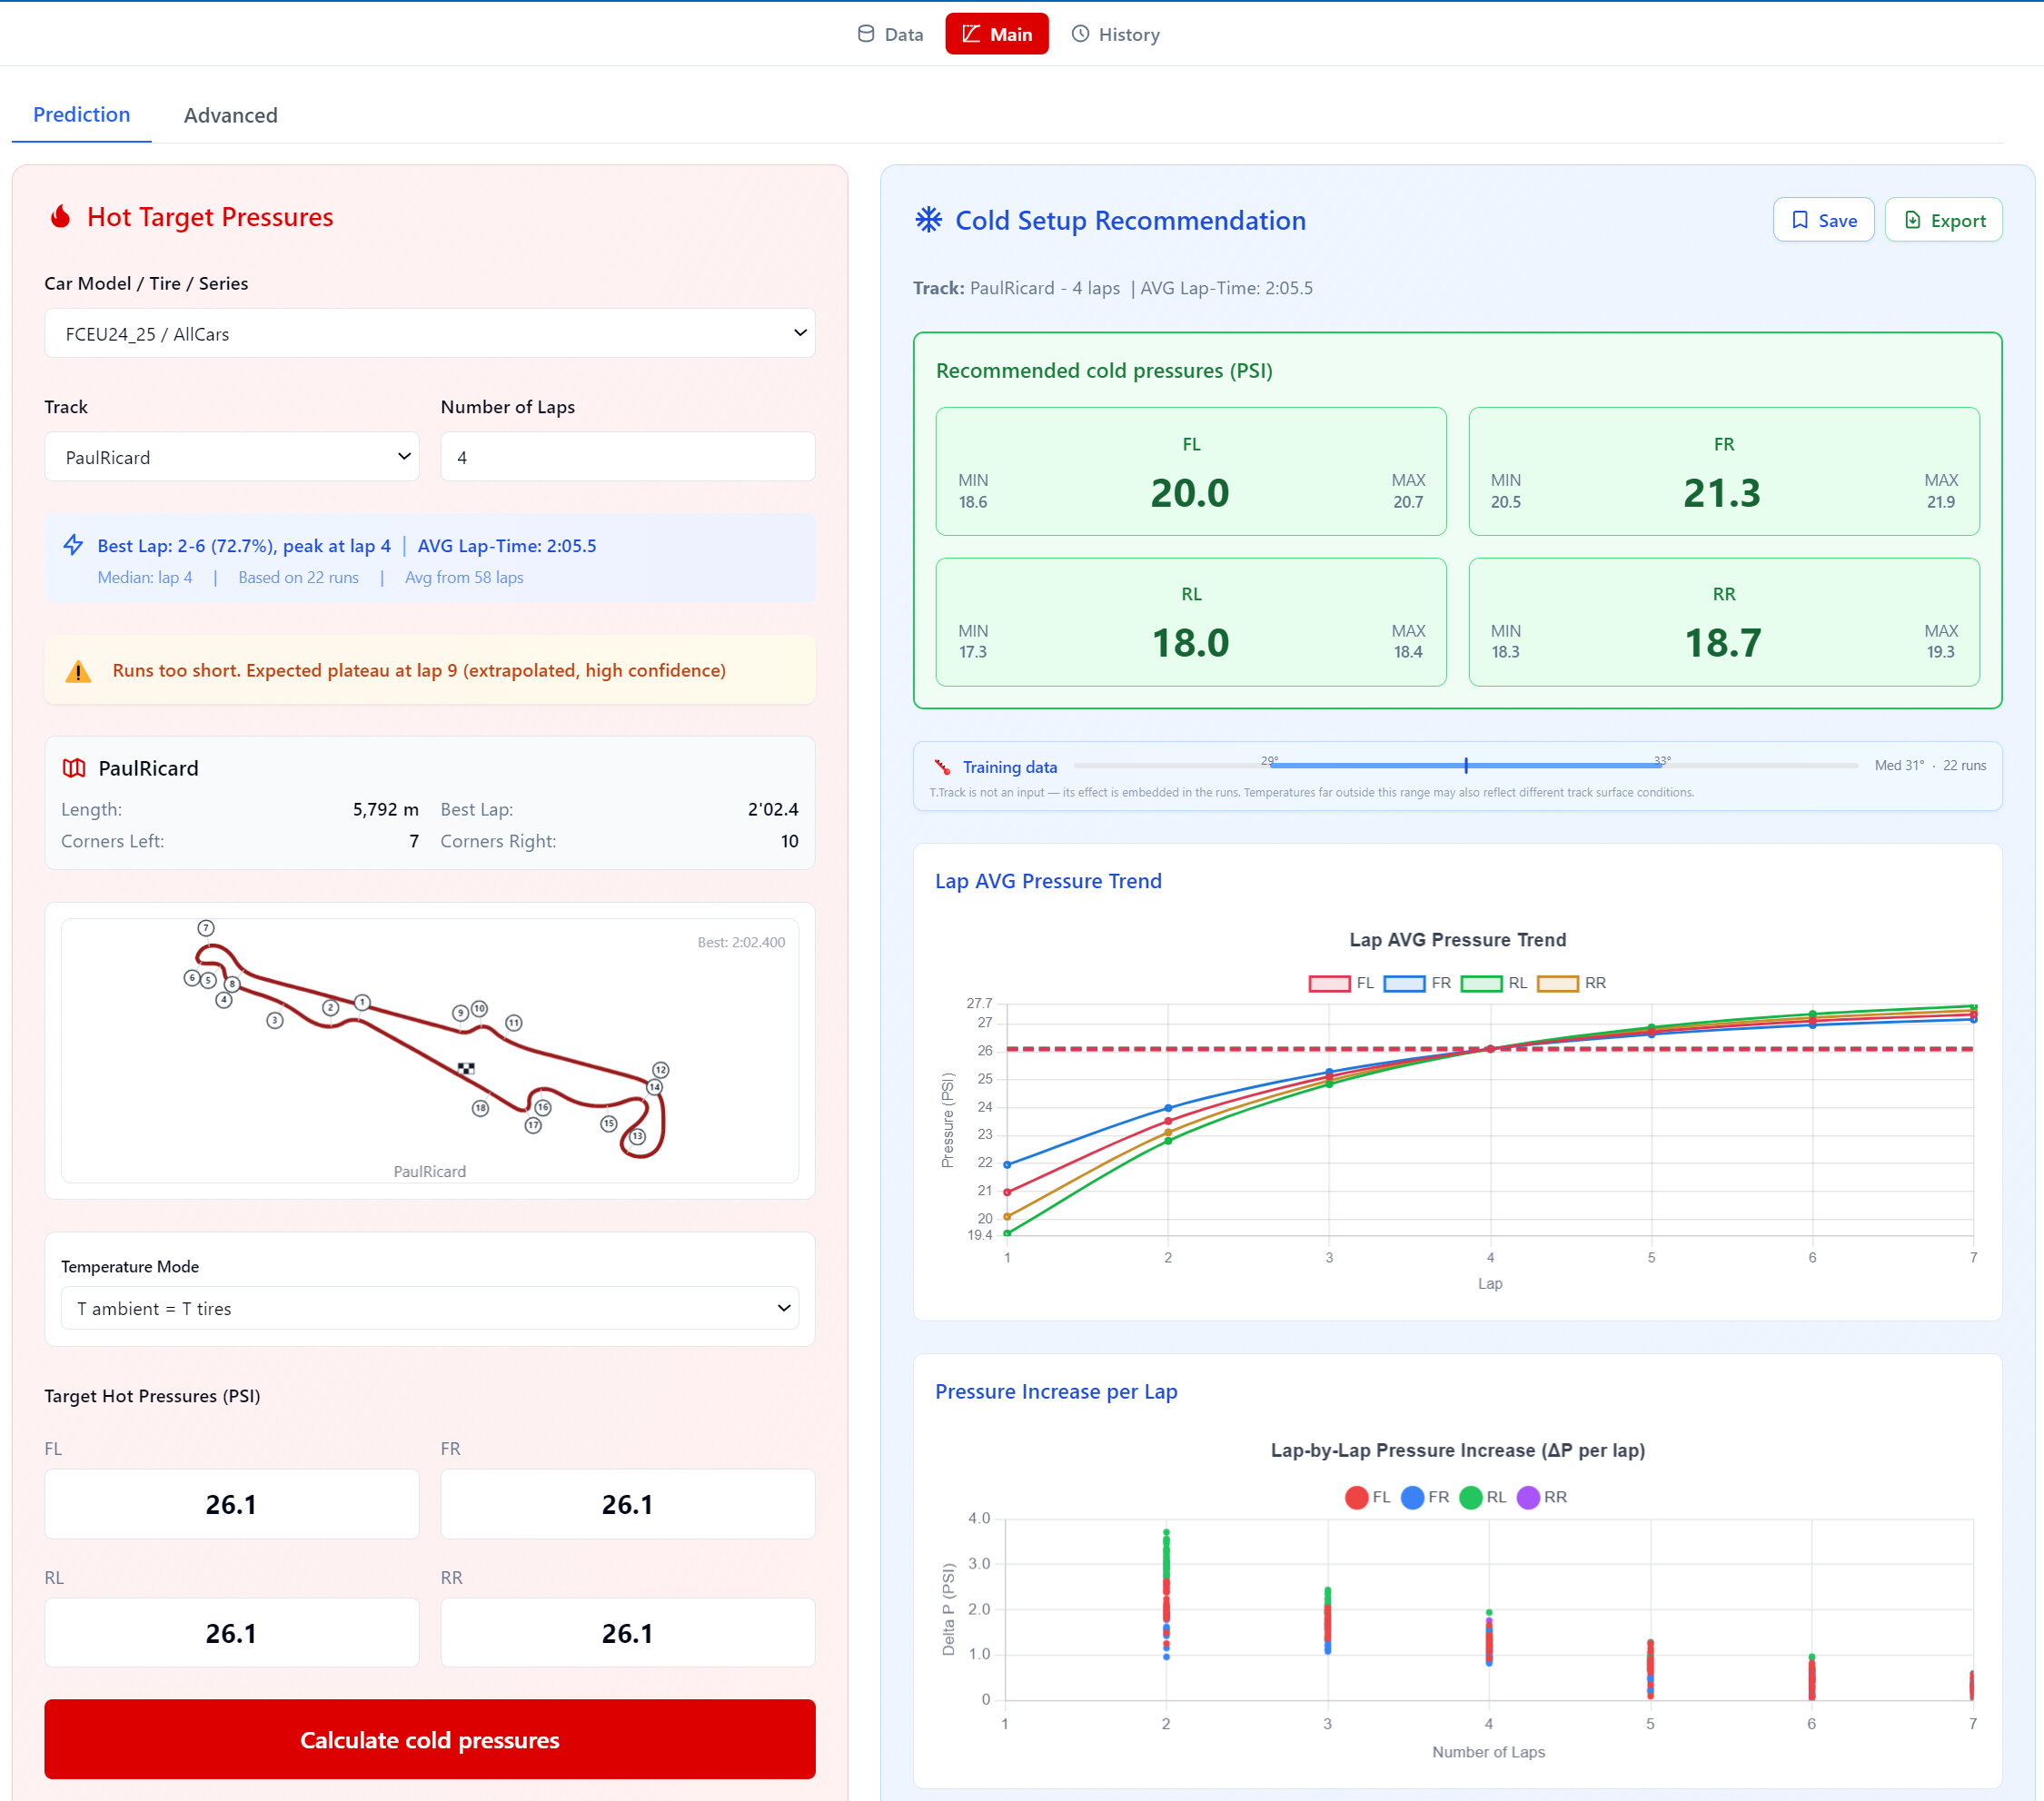
Task: Click the Number of Laps input field
Action: coord(627,457)
